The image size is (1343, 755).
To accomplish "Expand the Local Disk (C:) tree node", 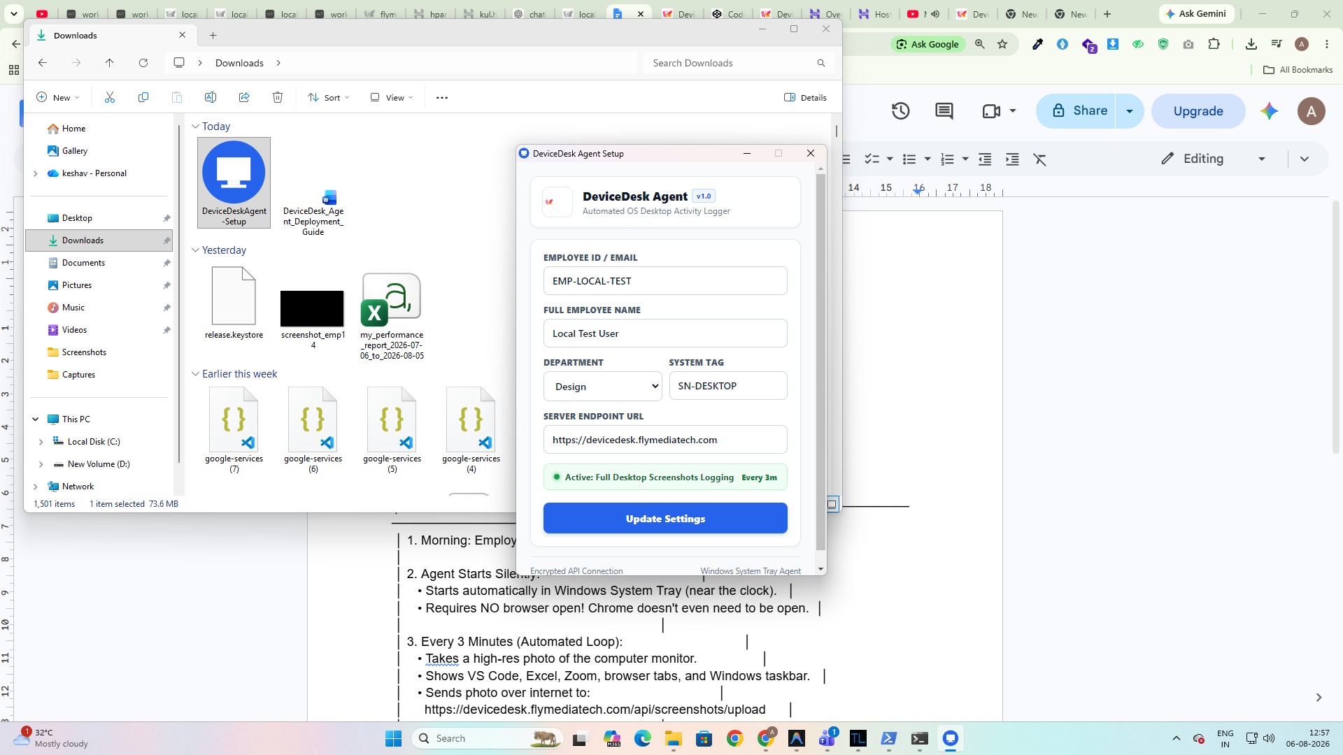I will (x=41, y=442).
